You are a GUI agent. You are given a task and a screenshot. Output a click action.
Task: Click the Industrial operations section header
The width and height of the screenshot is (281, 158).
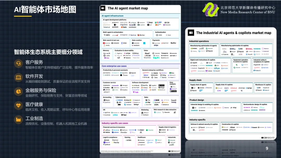(x=199, y=41)
